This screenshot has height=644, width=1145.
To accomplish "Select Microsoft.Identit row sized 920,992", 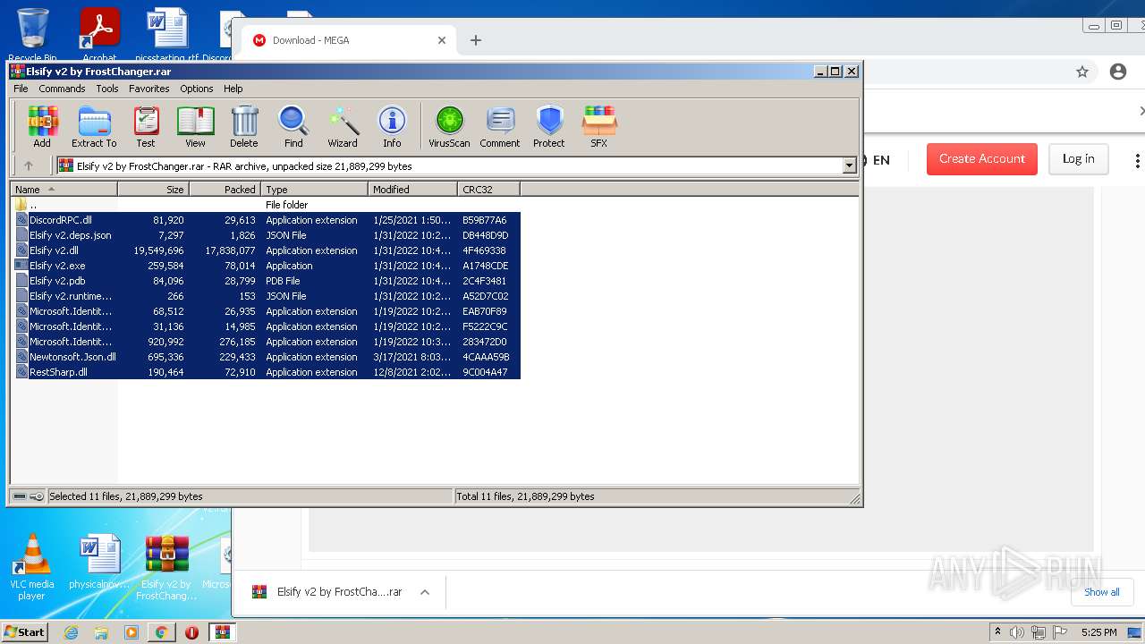I will [267, 342].
